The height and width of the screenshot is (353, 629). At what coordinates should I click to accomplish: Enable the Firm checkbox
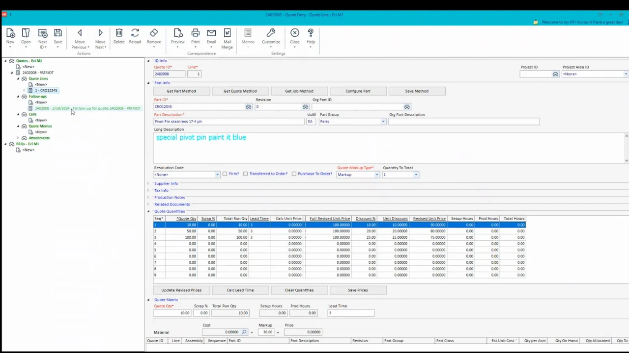(x=225, y=174)
